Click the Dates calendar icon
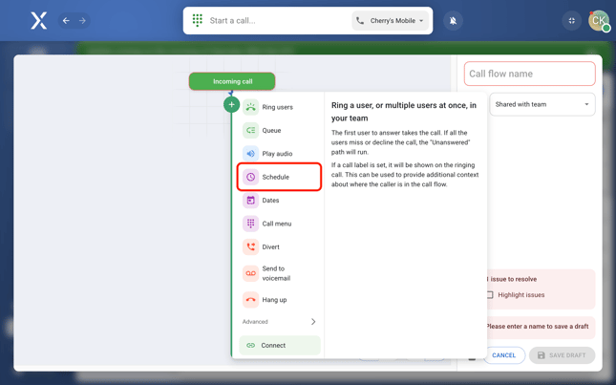The height and width of the screenshot is (385, 616). point(250,201)
